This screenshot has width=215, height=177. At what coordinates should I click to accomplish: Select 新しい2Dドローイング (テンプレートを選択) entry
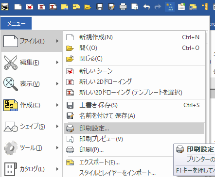[134, 93]
